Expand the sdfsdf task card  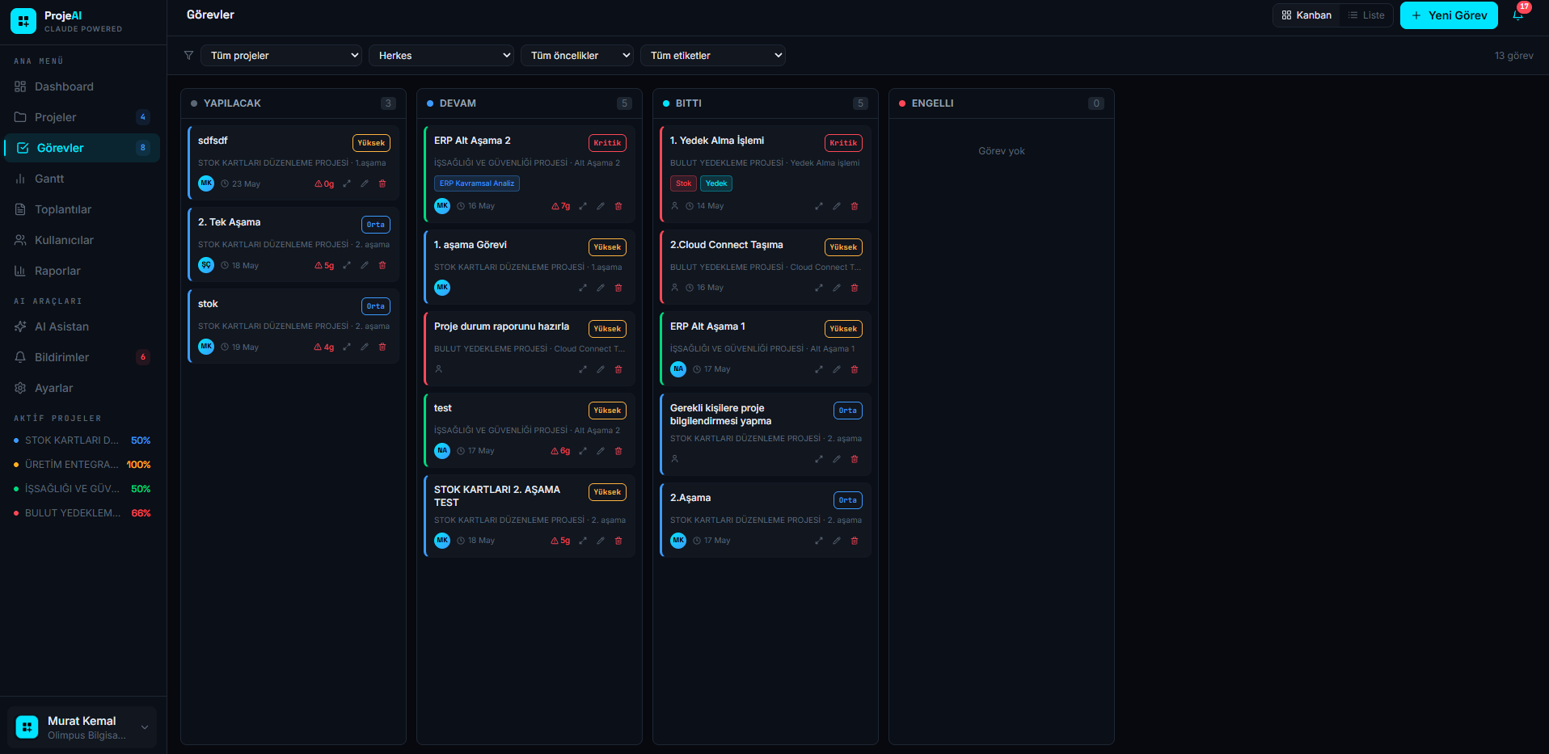click(347, 183)
